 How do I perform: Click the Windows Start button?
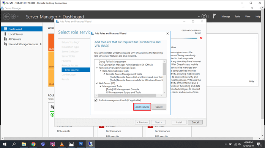coord(5,144)
